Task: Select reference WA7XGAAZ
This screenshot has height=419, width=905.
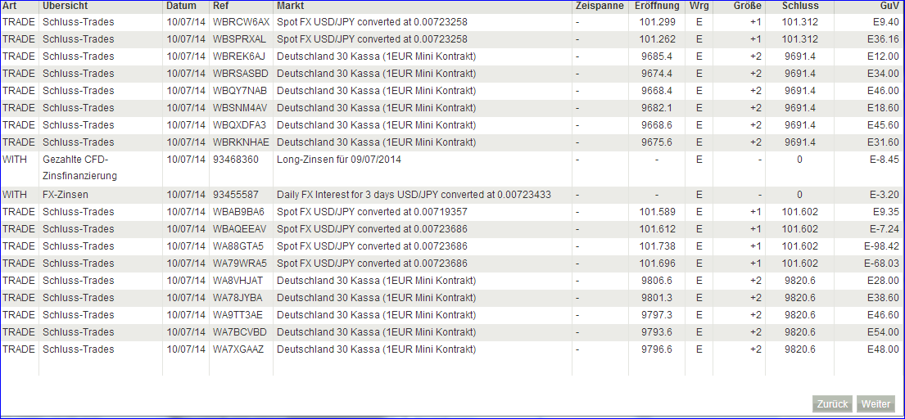Action: [x=238, y=349]
